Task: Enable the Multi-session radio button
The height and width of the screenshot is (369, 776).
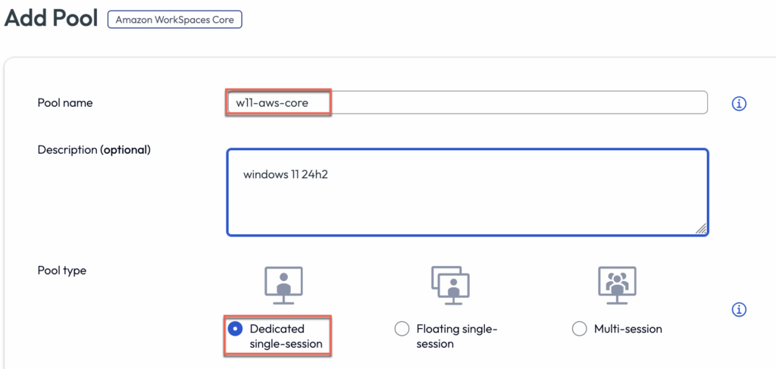Action: [x=580, y=329]
